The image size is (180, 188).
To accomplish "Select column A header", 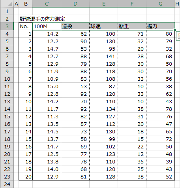I will [16, 4].
